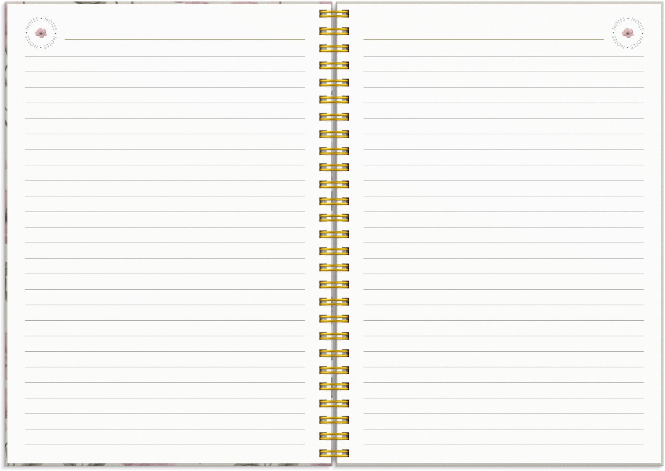Click the pink flower on the left page

point(41,33)
